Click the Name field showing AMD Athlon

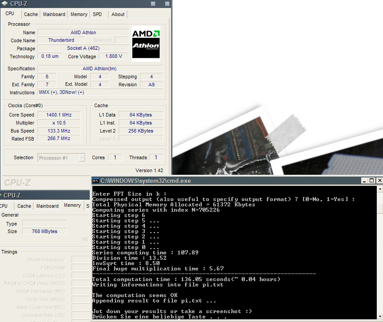click(83, 32)
